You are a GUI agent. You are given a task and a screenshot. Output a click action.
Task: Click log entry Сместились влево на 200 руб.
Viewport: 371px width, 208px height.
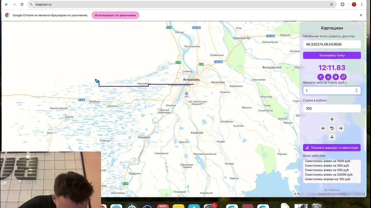coord(327,170)
